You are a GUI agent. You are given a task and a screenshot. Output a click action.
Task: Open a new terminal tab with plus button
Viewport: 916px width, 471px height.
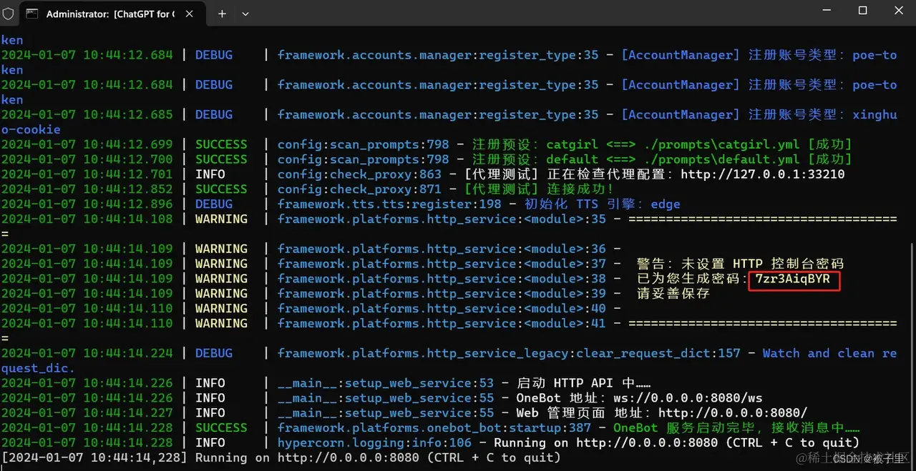[x=222, y=14]
